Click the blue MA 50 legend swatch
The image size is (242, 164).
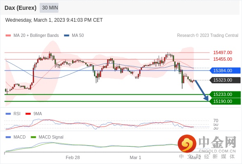(x=66, y=36)
